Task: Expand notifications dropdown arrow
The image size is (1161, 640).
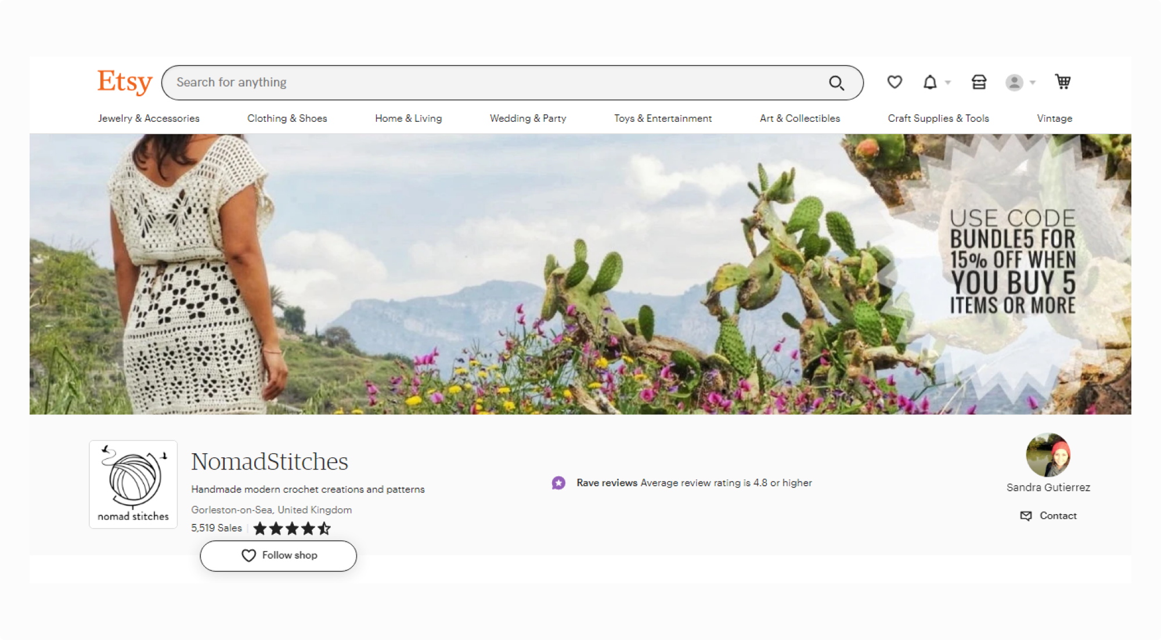Action: (948, 82)
